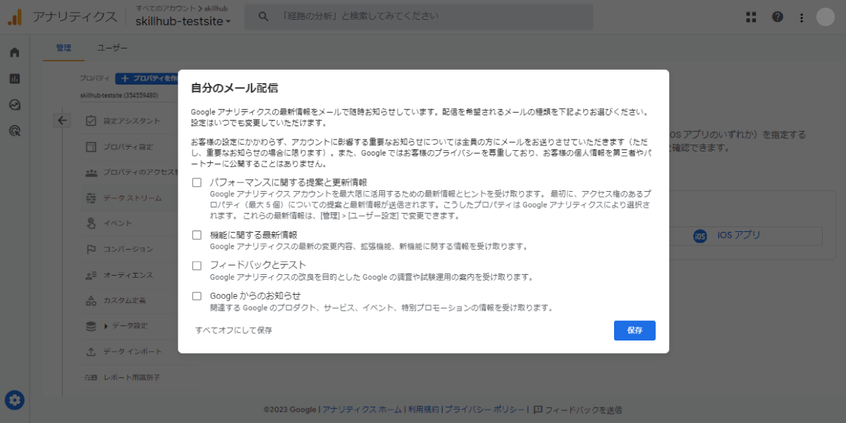Click the カスタム定義 shapes icon
The image size is (846, 423).
coord(91,300)
